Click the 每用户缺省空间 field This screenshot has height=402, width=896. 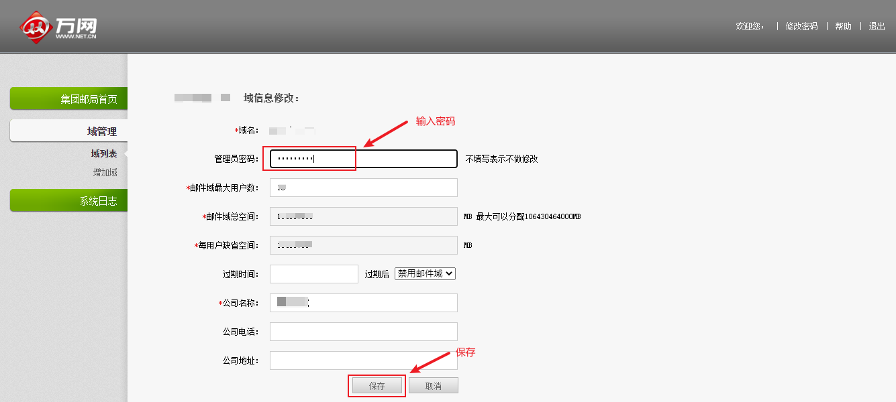pos(363,245)
